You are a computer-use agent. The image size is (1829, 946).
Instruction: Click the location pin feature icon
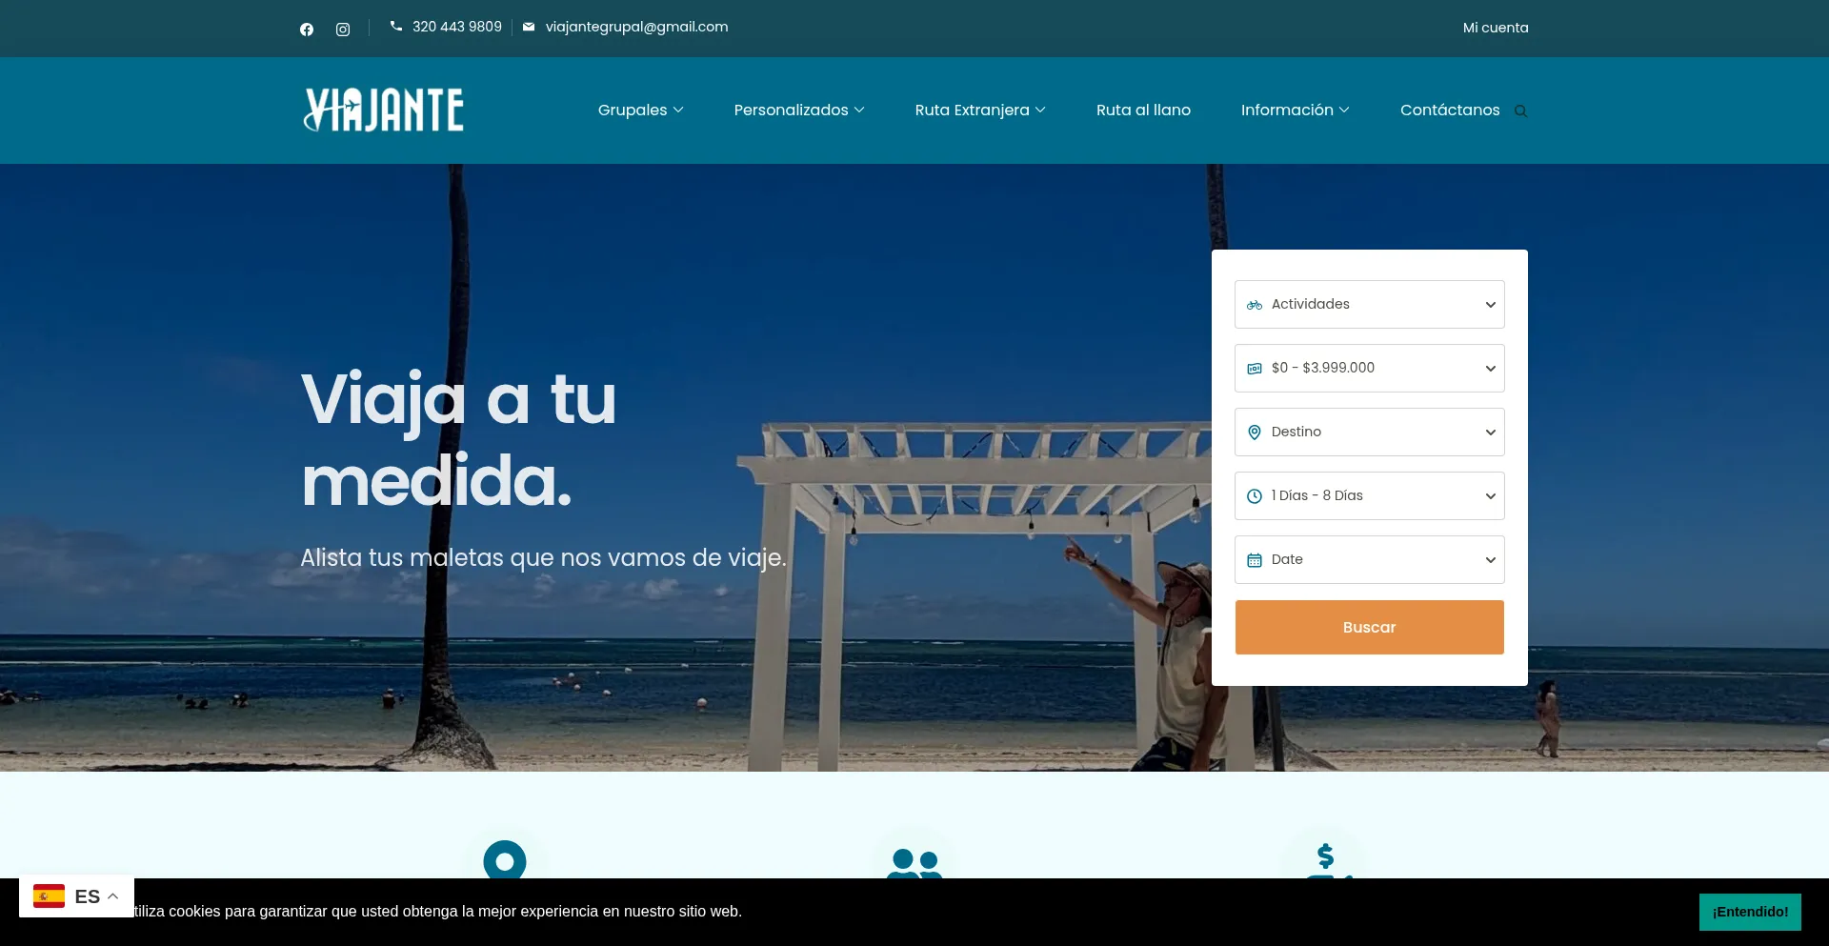tap(504, 859)
